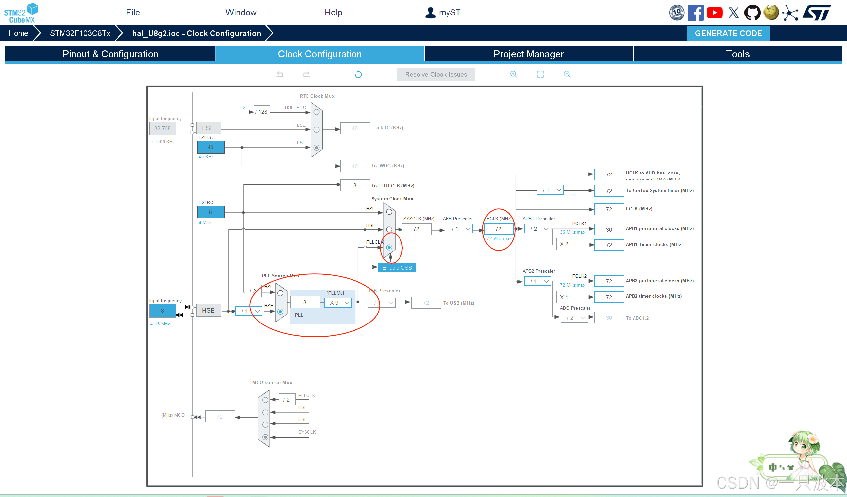The height and width of the screenshot is (497, 847).
Task: Open the GitHub icon link
Action: pos(752,13)
